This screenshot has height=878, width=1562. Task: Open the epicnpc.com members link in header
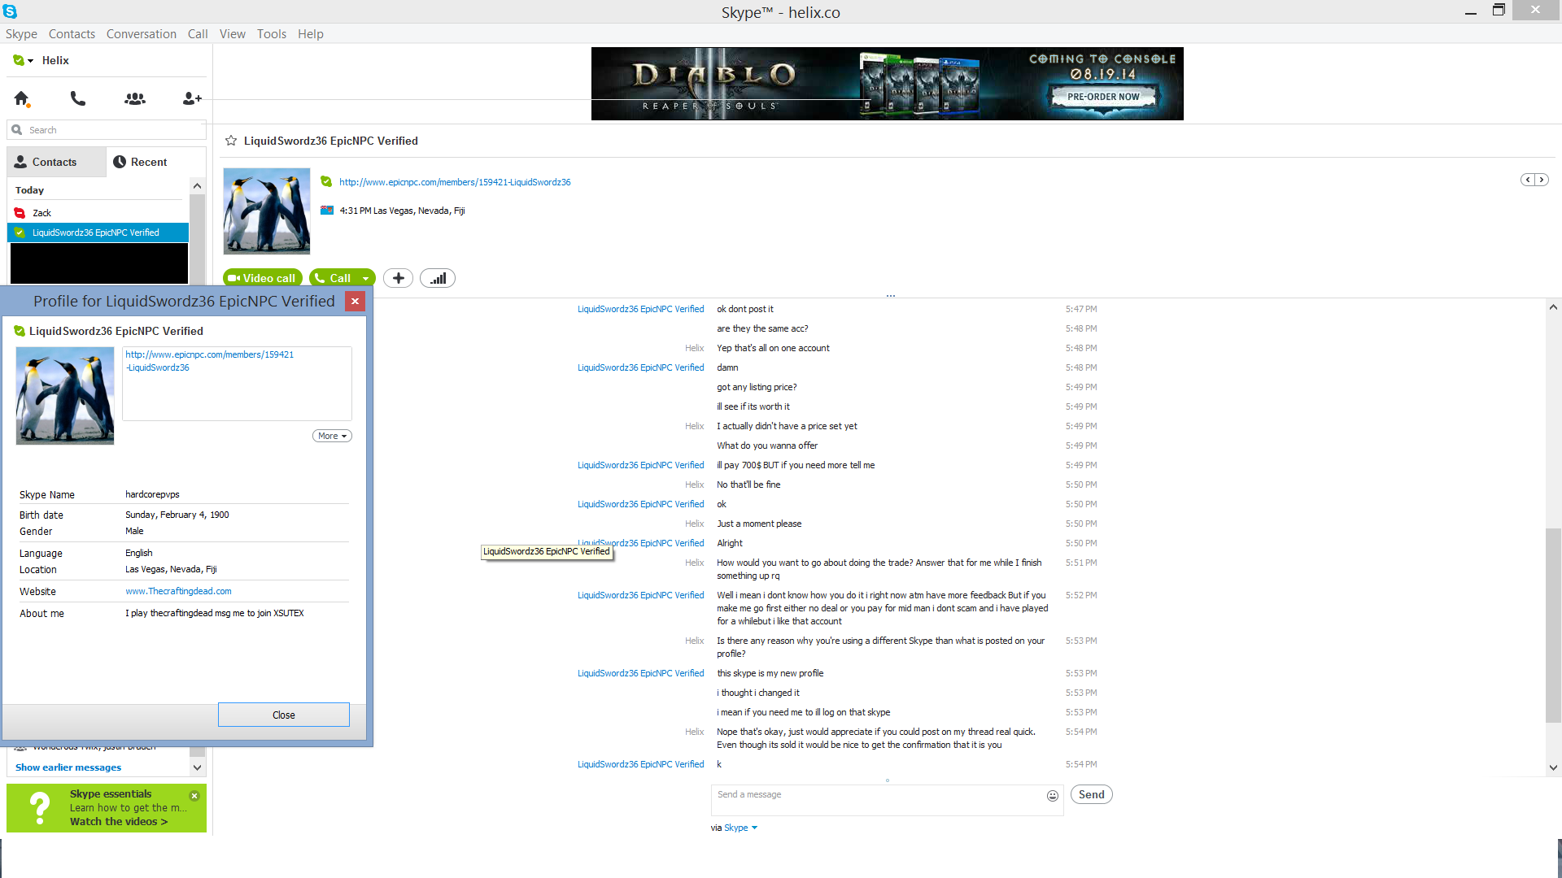tap(455, 182)
